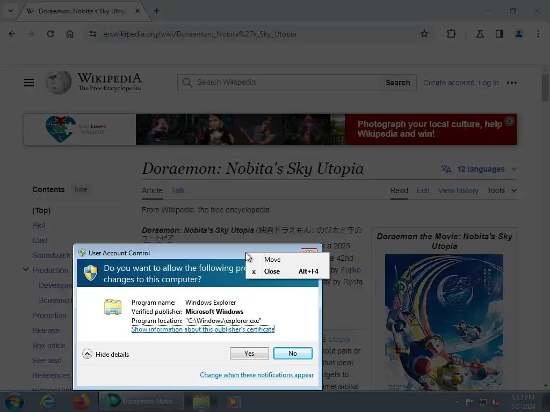Open the Windows Start button
This screenshot has width=550, height=412.
point(14,401)
